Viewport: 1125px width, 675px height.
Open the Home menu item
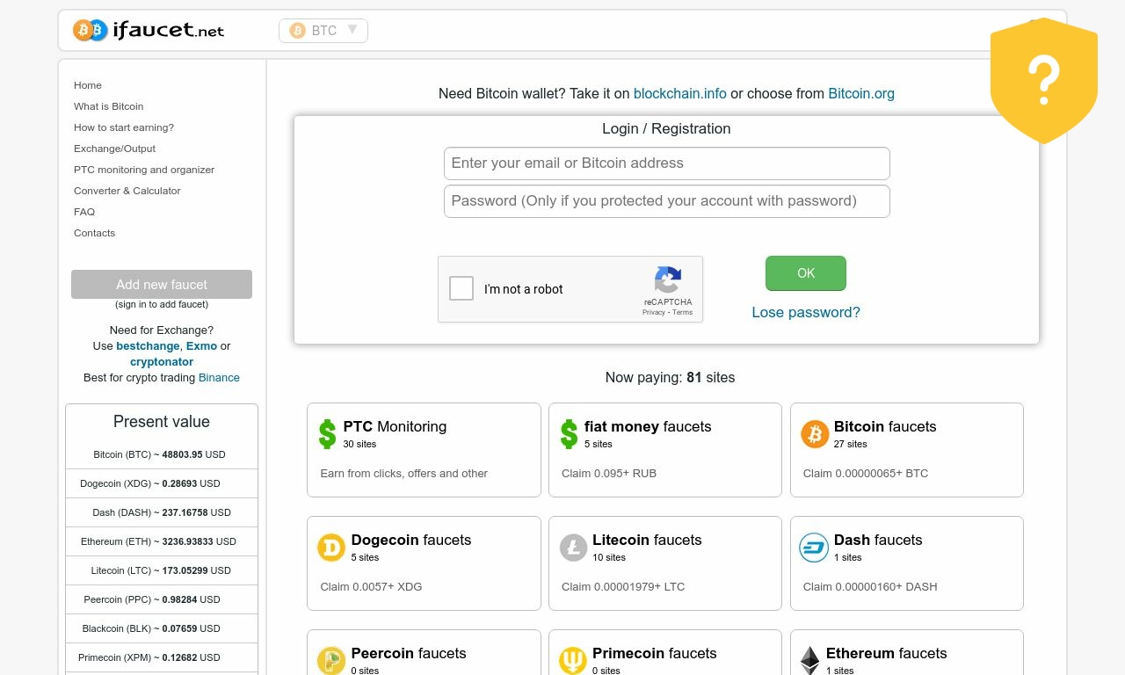88,85
